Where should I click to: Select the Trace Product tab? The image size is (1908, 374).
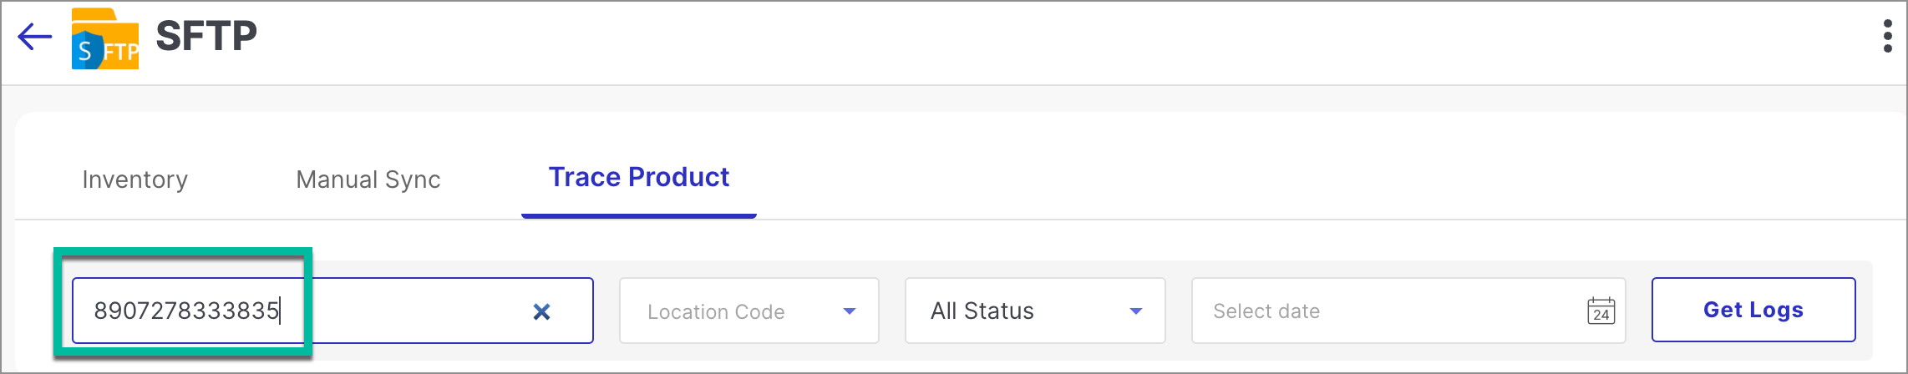point(639,177)
